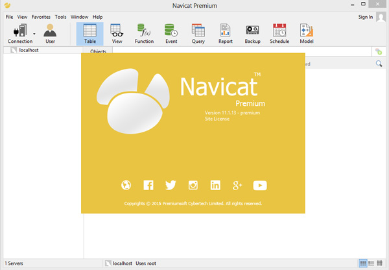Open the website globe icon on splash
Screen dimensions: 389x270
126,185
